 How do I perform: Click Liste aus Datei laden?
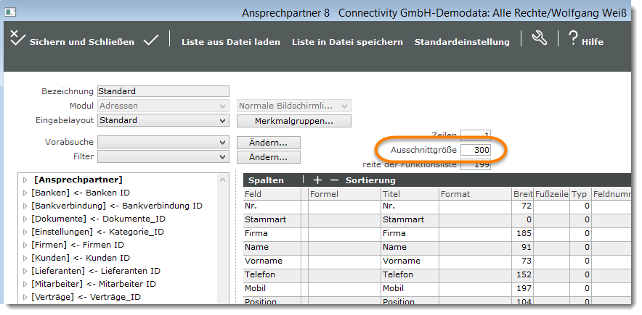pyautogui.click(x=230, y=42)
